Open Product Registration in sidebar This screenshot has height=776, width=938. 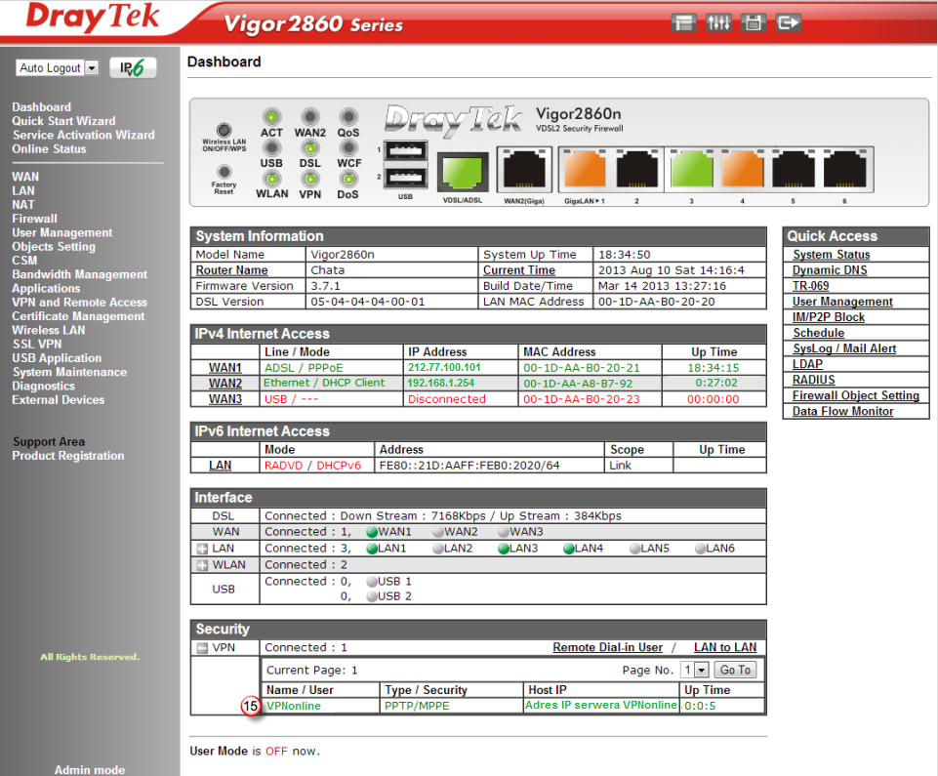click(68, 456)
